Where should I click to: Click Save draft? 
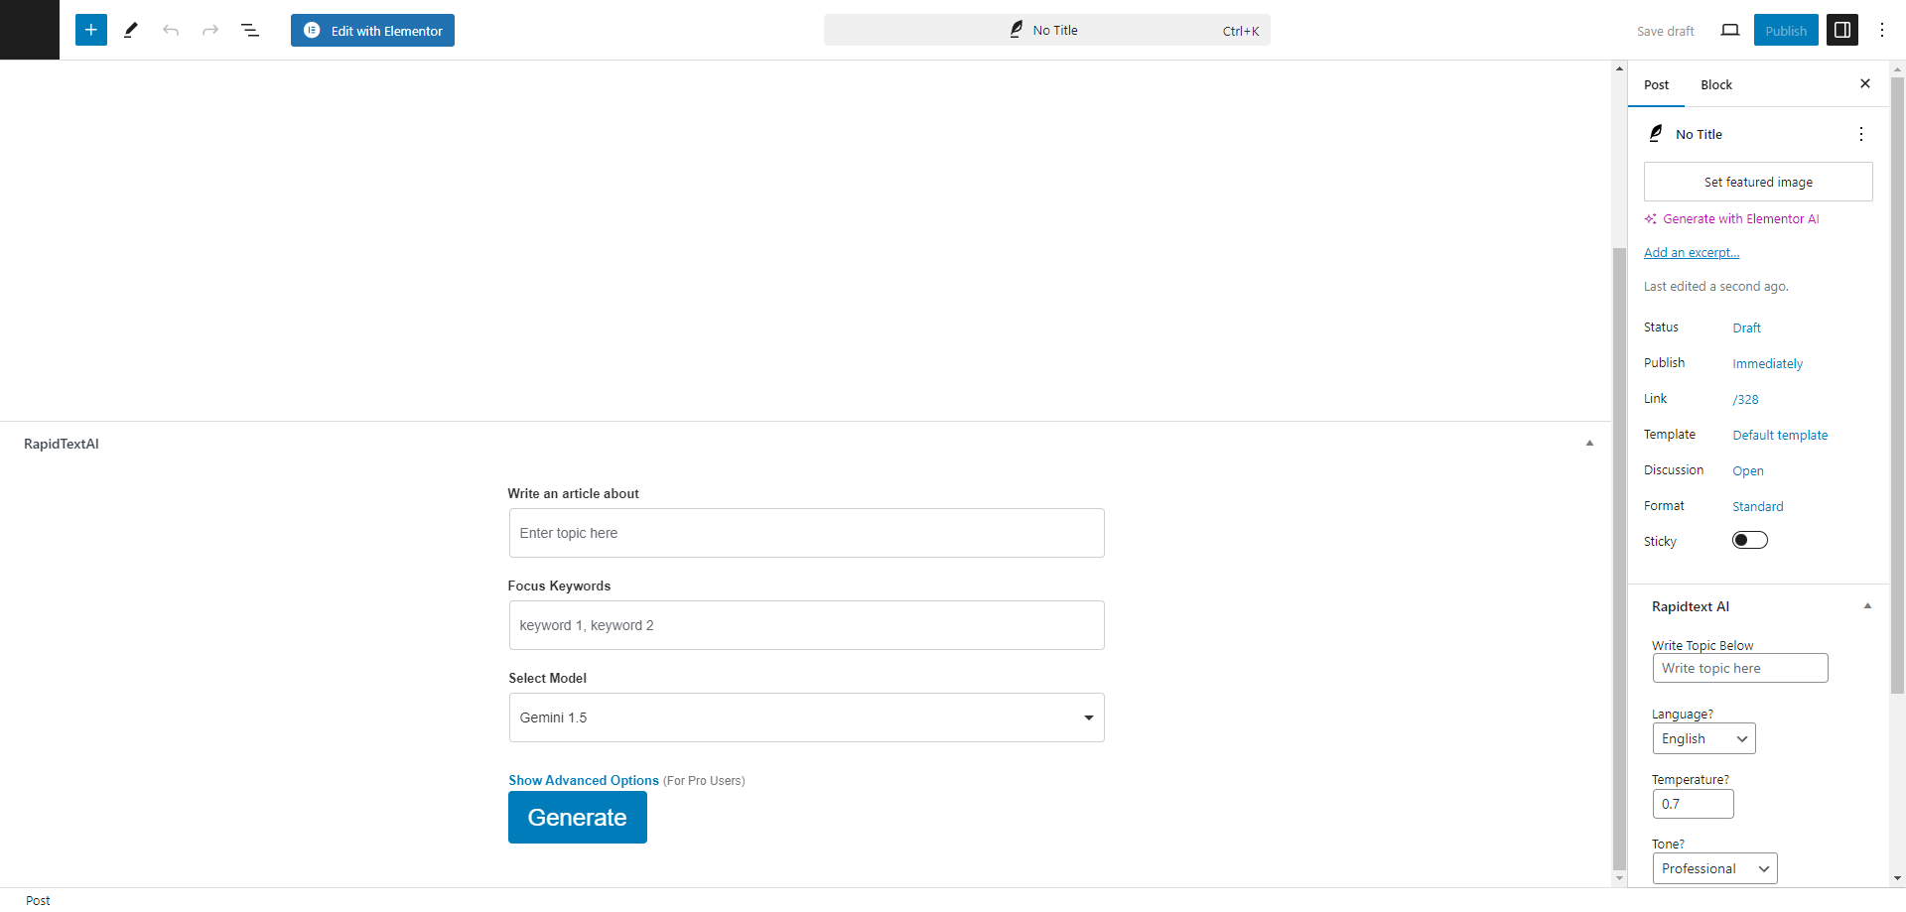pyautogui.click(x=1665, y=31)
